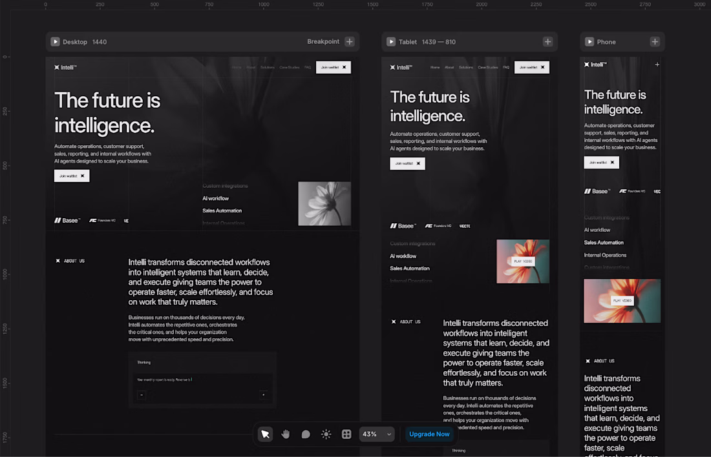Click Join waitlist under Tablet hero text
The image size is (711, 457).
407,163
